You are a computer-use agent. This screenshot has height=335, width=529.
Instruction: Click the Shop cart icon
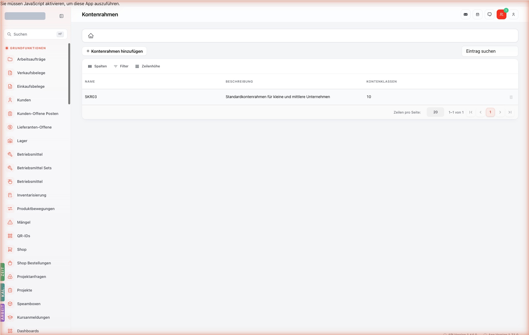pos(10,249)
